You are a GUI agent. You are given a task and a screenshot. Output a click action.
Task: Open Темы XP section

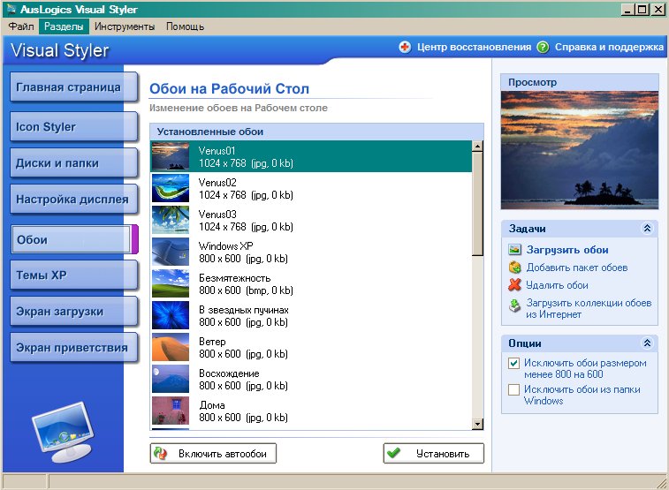tap(73, 275)
